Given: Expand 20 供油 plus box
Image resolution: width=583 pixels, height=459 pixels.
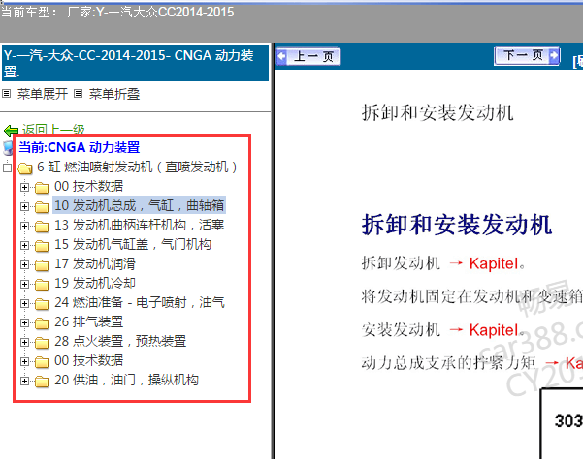Looking at the screenshot, I should [x=24, y=381].
